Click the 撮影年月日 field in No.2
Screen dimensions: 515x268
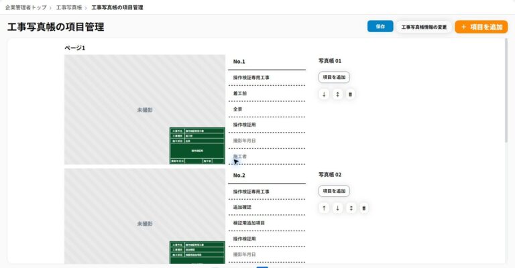point(267,255)
